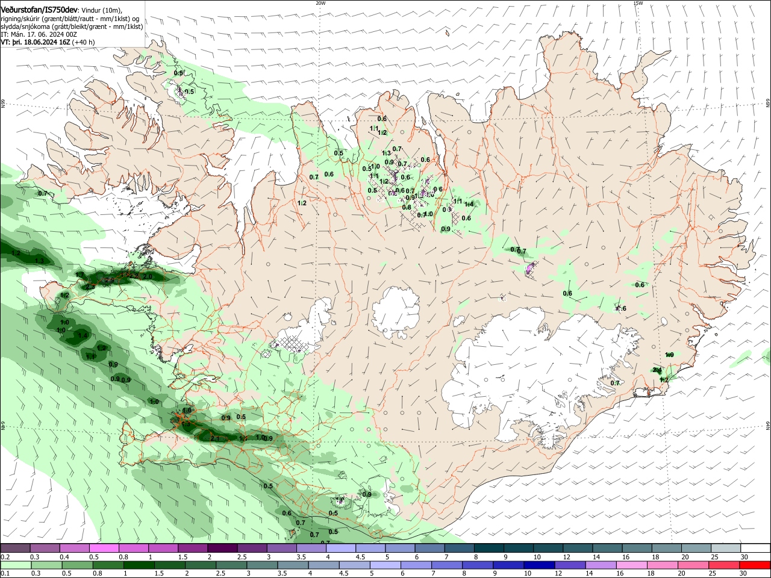
Task: Pick bottom-row lightest green swatch after 0.1
Action: click(x=16, y=565)
